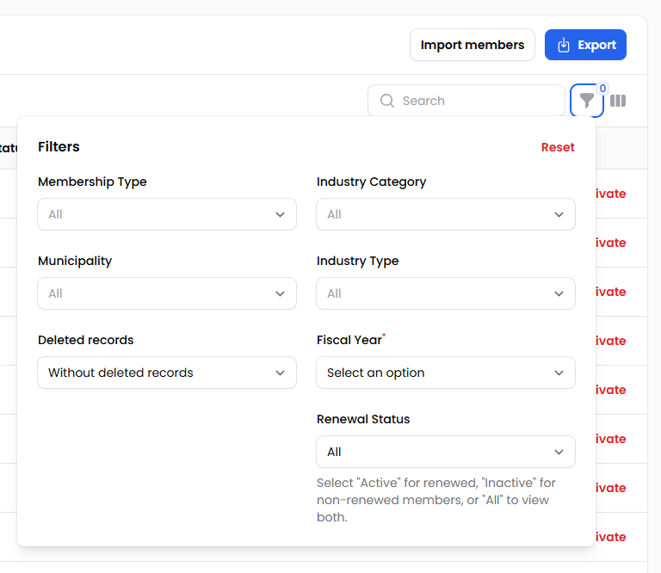This screenshot has height=573, width=661.
Task: Open the column visibility icon
Action: 618,101
